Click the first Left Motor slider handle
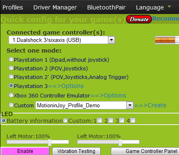The height and width of the screenshot is (155, 179). coord(50,143)
